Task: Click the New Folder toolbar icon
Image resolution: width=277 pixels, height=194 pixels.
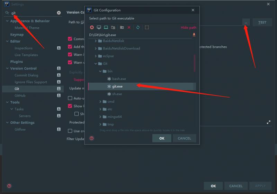Action: pos(122,27)
